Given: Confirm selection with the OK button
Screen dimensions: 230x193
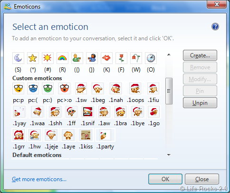Looking at the screenshot, I should (165, 179).
